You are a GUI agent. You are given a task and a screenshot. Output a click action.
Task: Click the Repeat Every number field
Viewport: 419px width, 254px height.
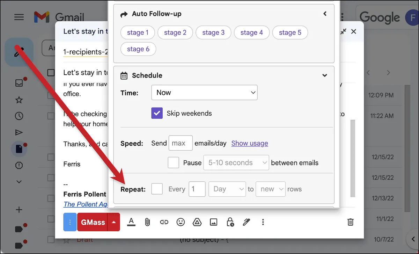(197, 189)
